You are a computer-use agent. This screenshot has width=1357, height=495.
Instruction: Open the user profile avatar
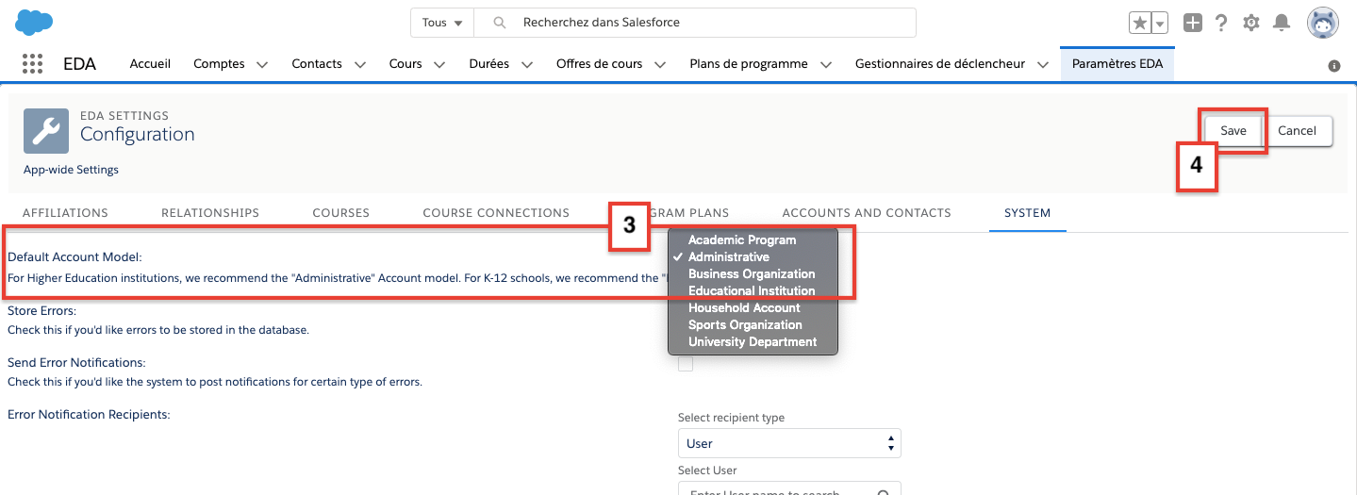[x=1322, y=23]
